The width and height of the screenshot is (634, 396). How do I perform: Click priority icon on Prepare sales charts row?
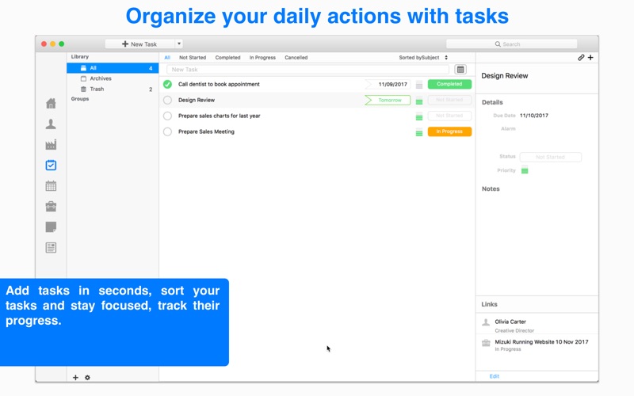click(x=419, y=116)
